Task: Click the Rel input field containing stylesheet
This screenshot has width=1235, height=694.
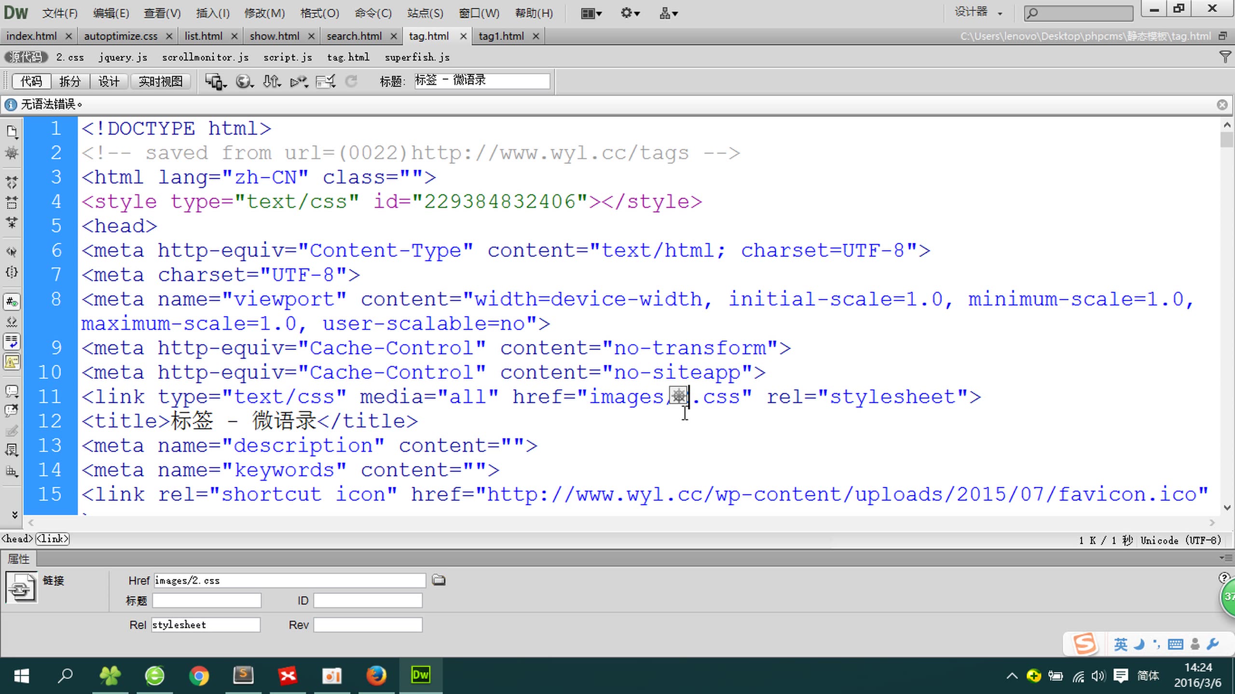Action: pyautogui.click(x=206, y=625)
